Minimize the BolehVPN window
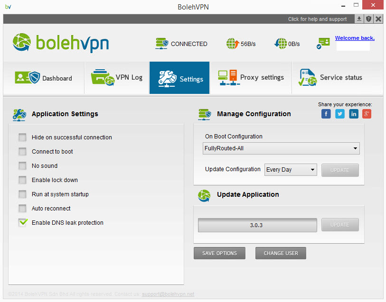This screenshot has height=302, width=386. click(x=343, y=6)
